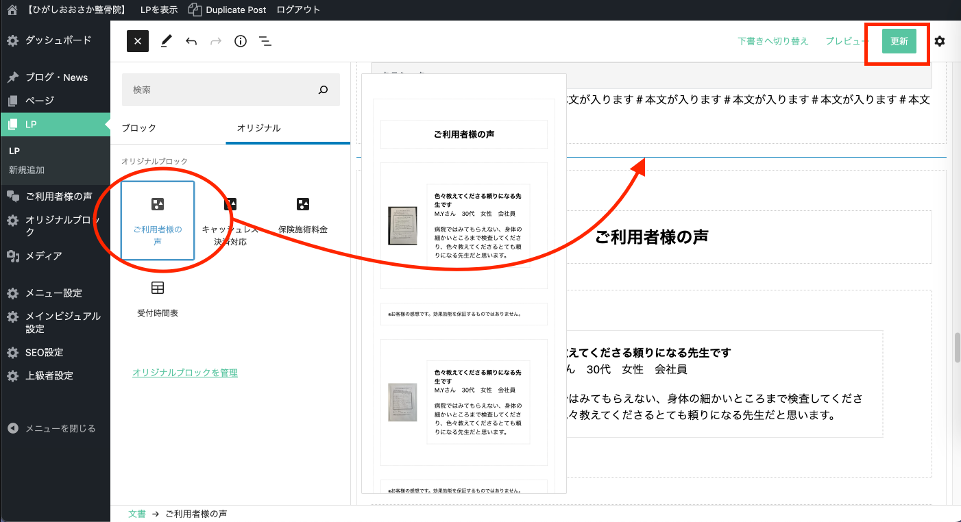Click the オリジナルブロックを管理 link
This screenshot has width=961, height=522.
185,373
